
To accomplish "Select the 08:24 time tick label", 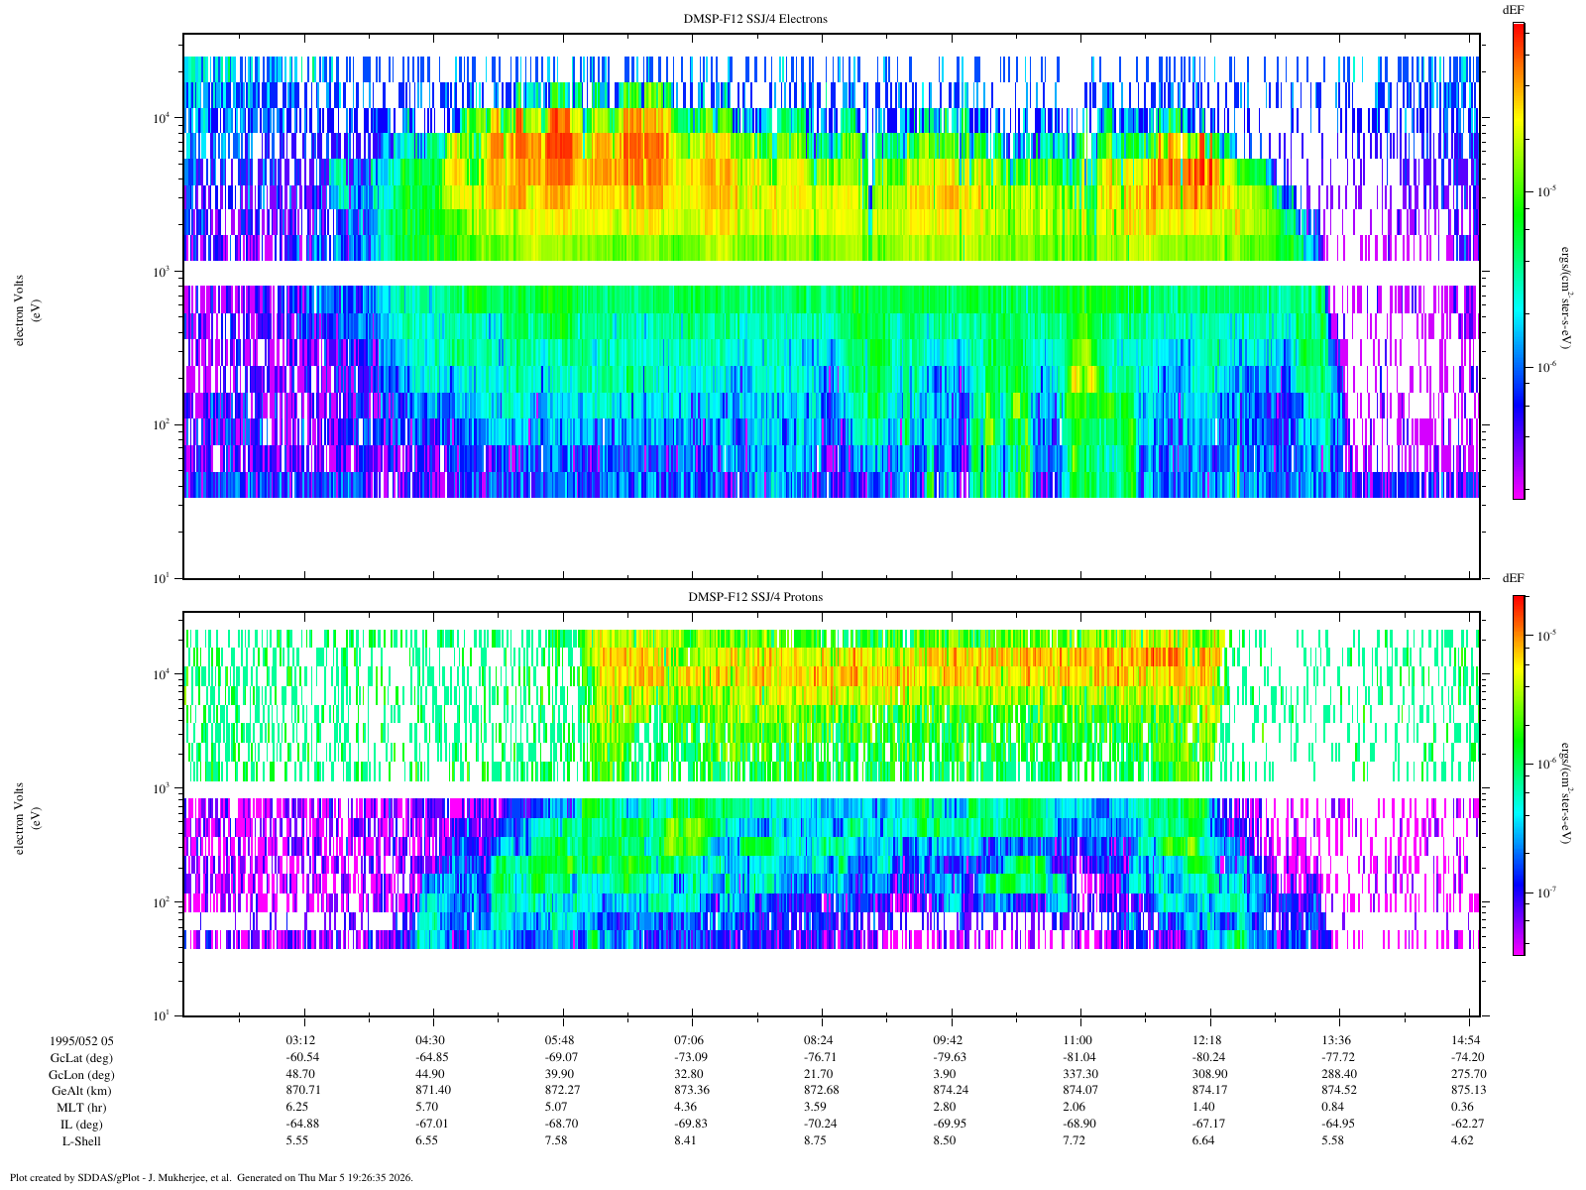I will (818, 1040).
